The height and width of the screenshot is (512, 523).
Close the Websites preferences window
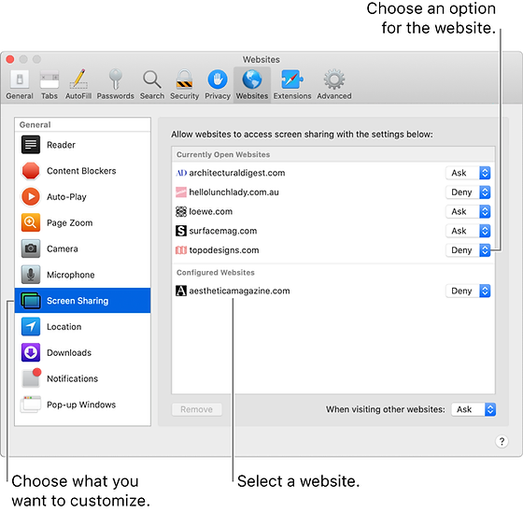(x=10, y=60)
